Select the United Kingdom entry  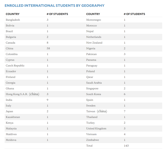click(96, 129)
